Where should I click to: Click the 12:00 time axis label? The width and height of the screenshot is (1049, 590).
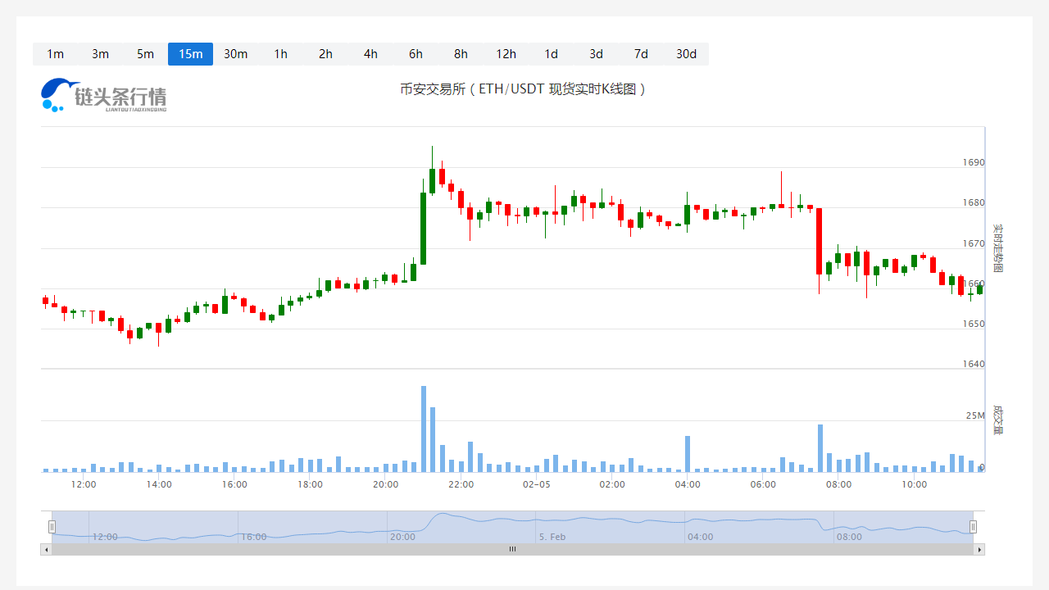tap(84, 484)
